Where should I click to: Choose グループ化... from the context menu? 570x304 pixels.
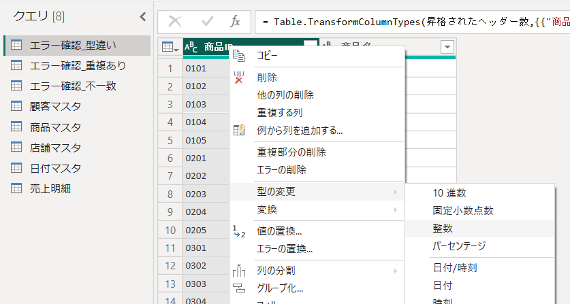tap(317, 288)
